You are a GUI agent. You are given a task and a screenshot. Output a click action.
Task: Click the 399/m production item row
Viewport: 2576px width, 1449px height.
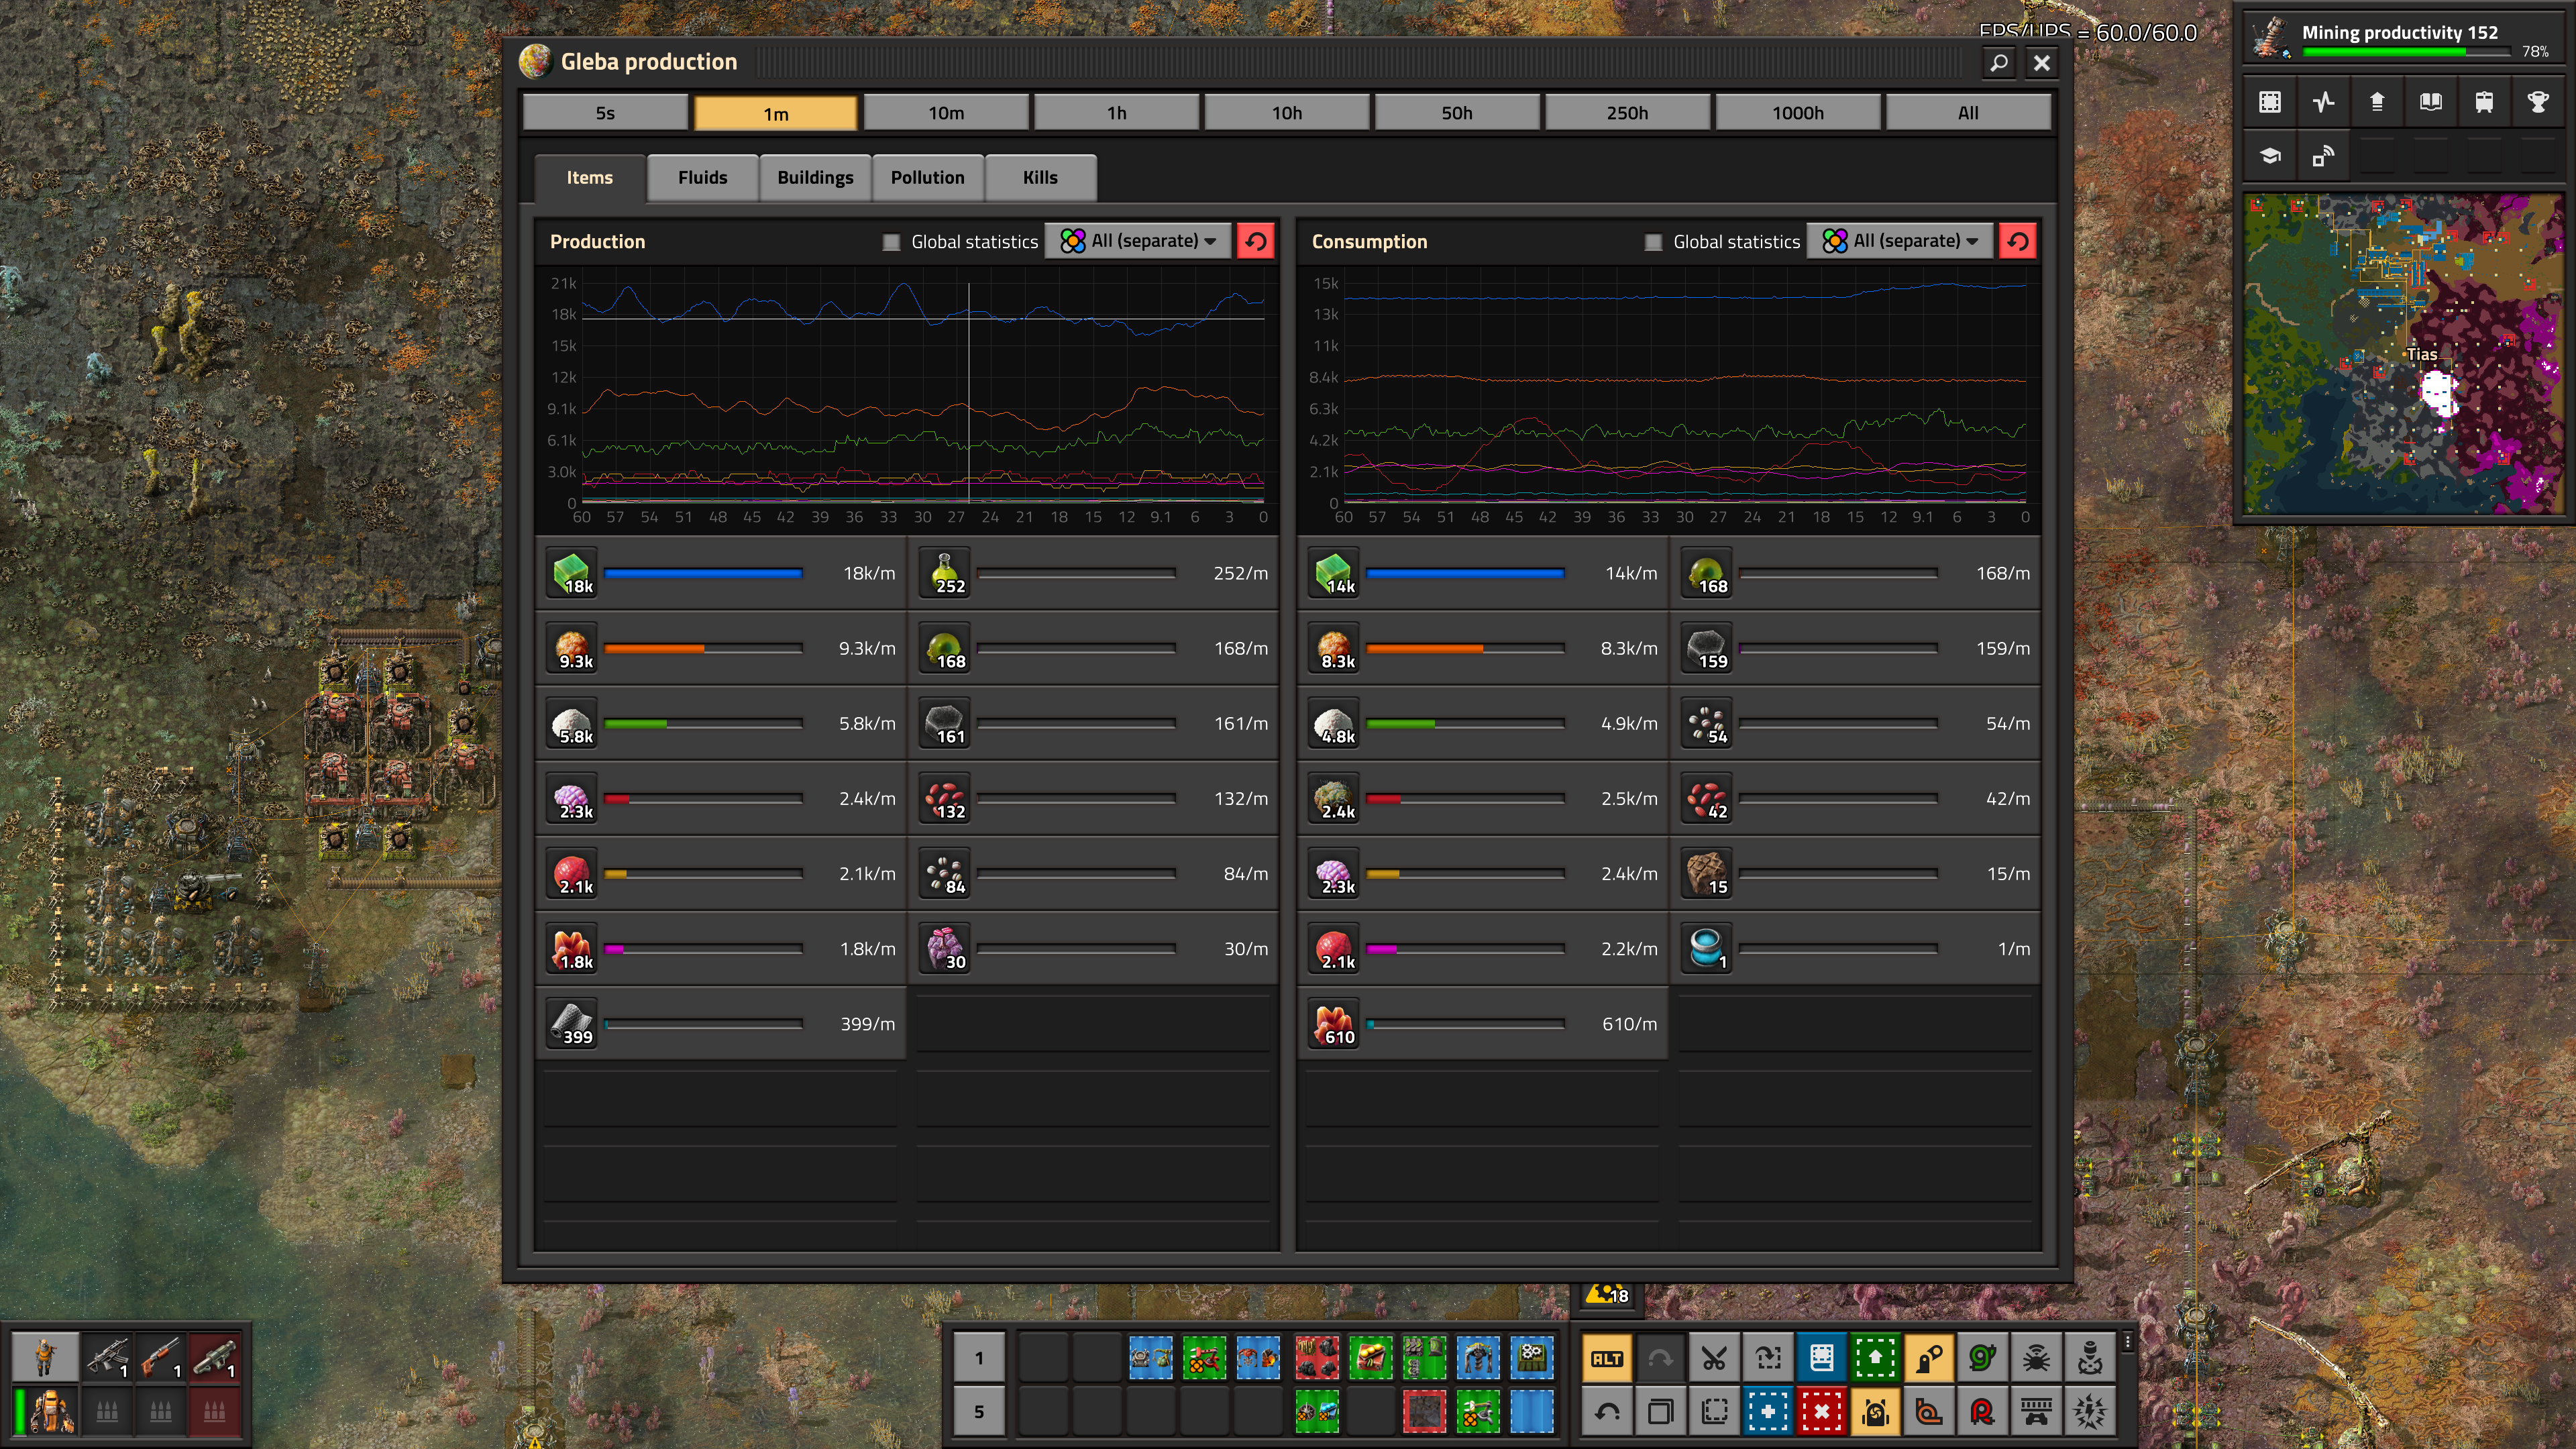(x=722, y=1023)
